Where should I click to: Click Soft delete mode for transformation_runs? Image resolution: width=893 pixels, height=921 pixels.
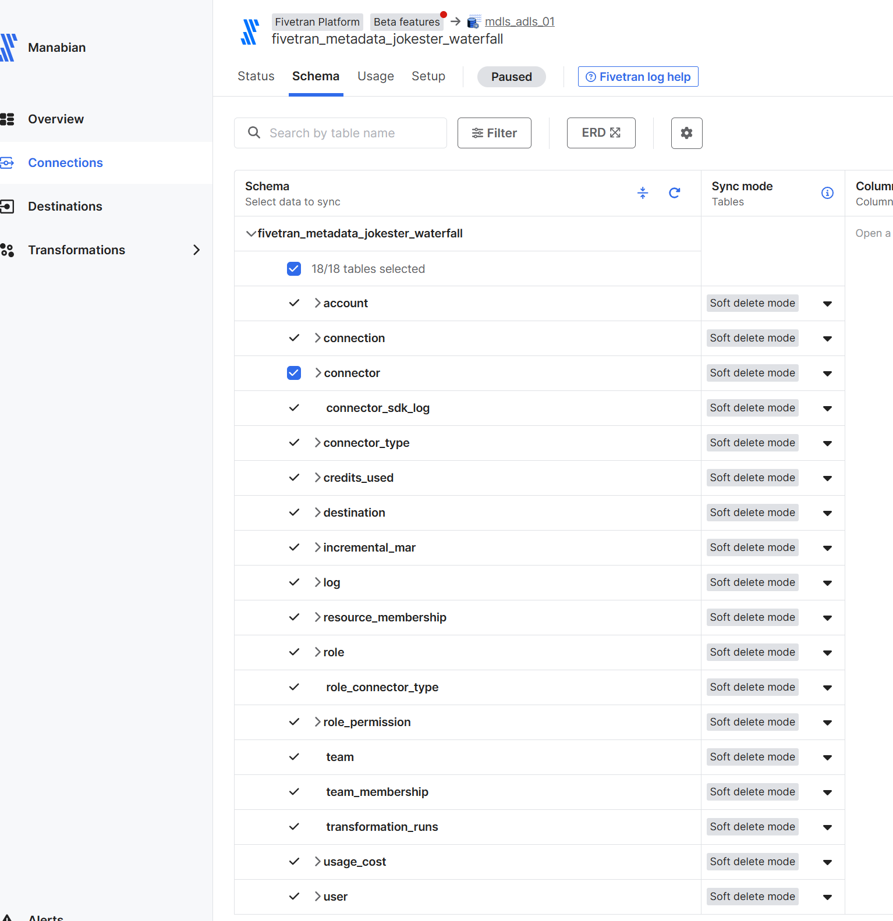(752, 827)
